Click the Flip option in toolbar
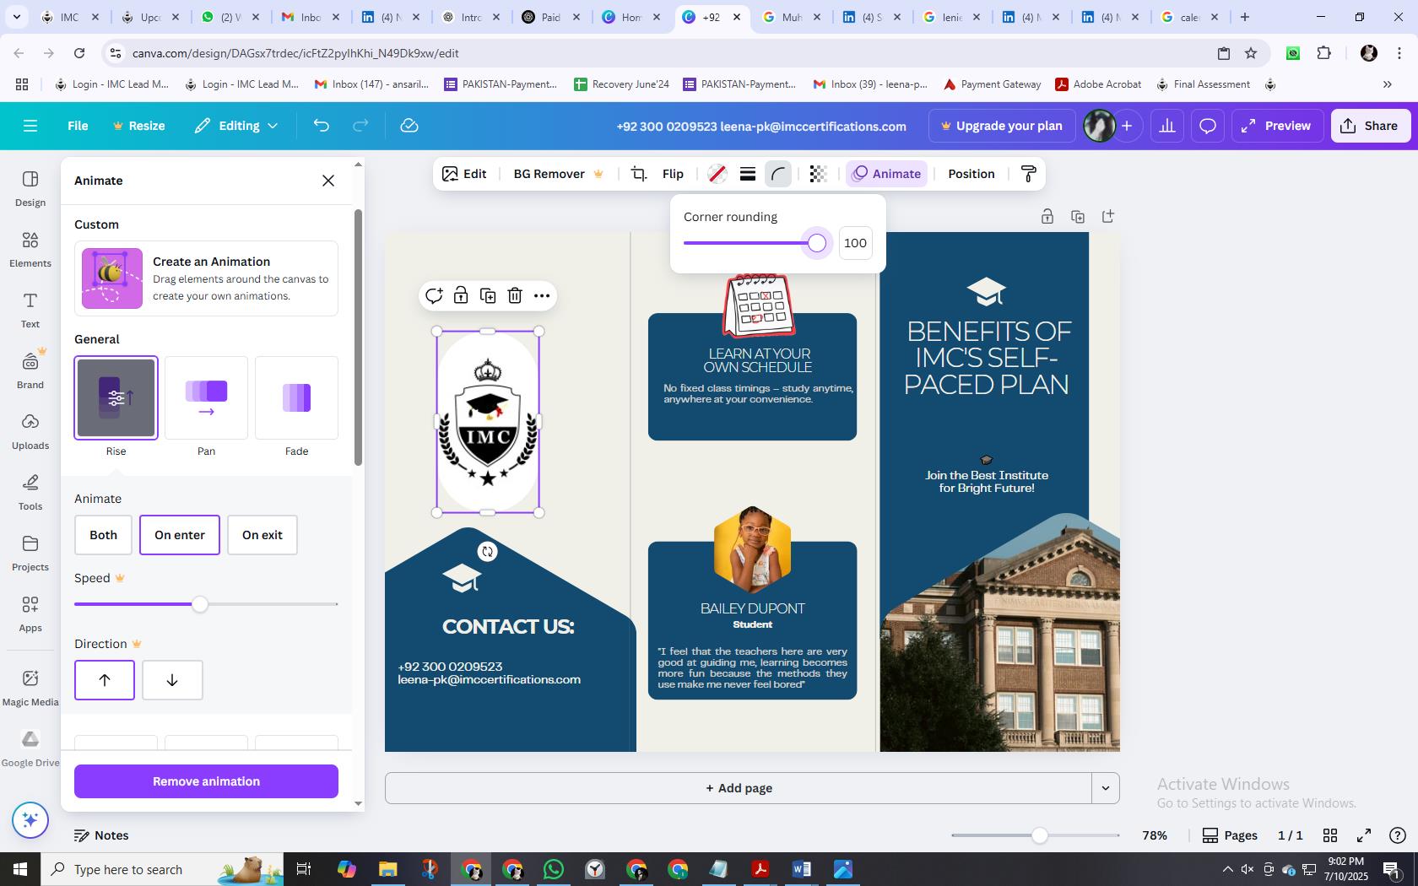 point(673,174)
